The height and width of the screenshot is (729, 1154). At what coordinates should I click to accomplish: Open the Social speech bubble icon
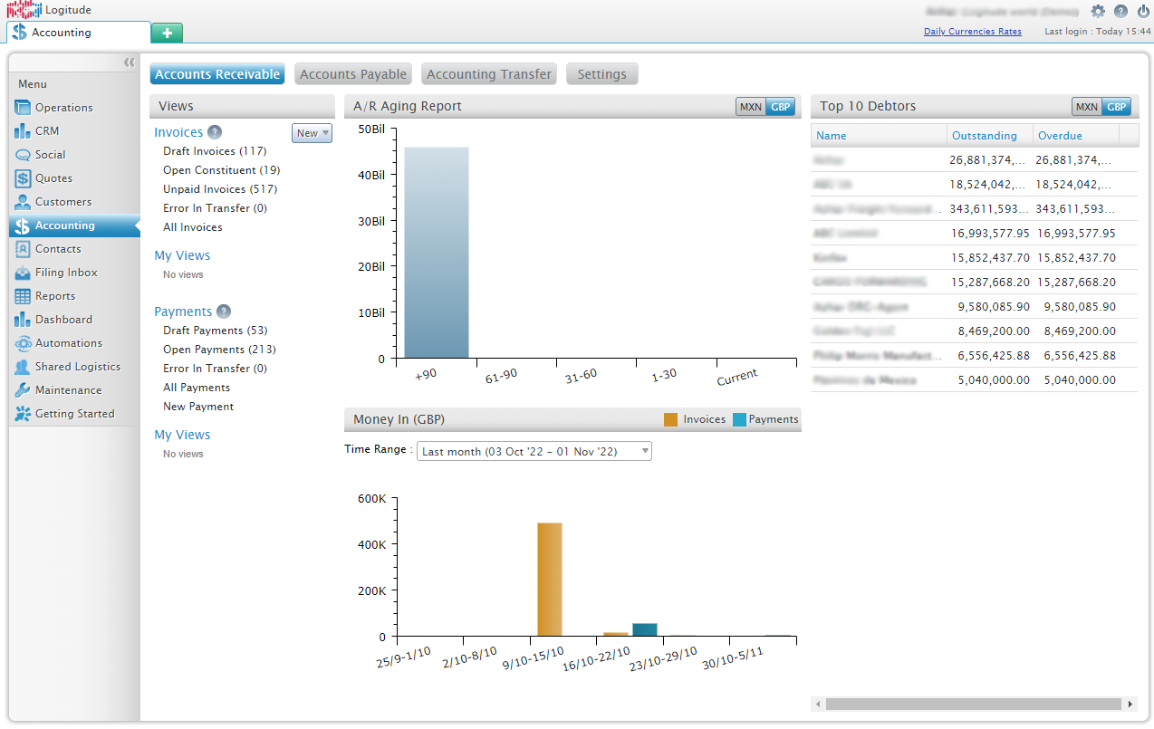pos(23,154)
